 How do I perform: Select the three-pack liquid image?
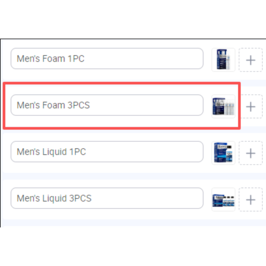223,199
